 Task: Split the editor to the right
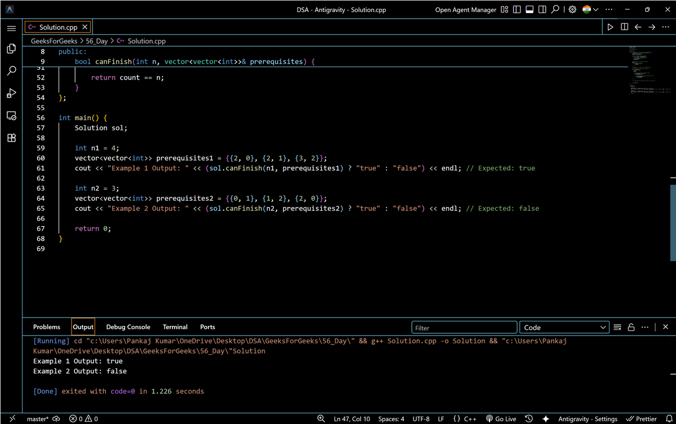624,27
